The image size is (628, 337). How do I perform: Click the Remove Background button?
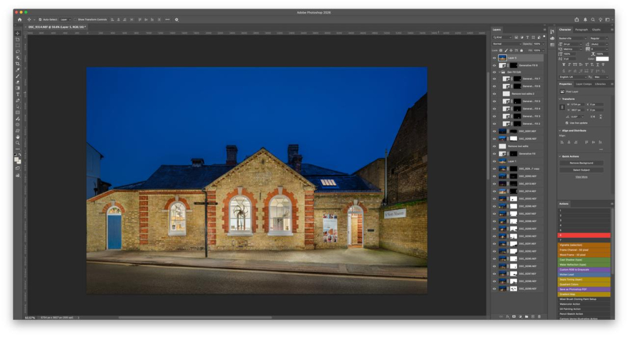click(x=581, y=163)
